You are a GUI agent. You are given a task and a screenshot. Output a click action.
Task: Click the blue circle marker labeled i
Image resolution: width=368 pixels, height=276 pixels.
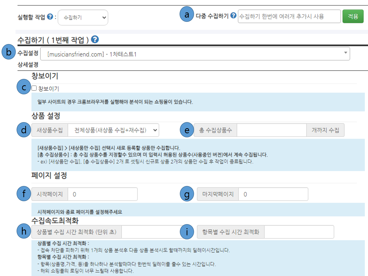click(187, 232)
